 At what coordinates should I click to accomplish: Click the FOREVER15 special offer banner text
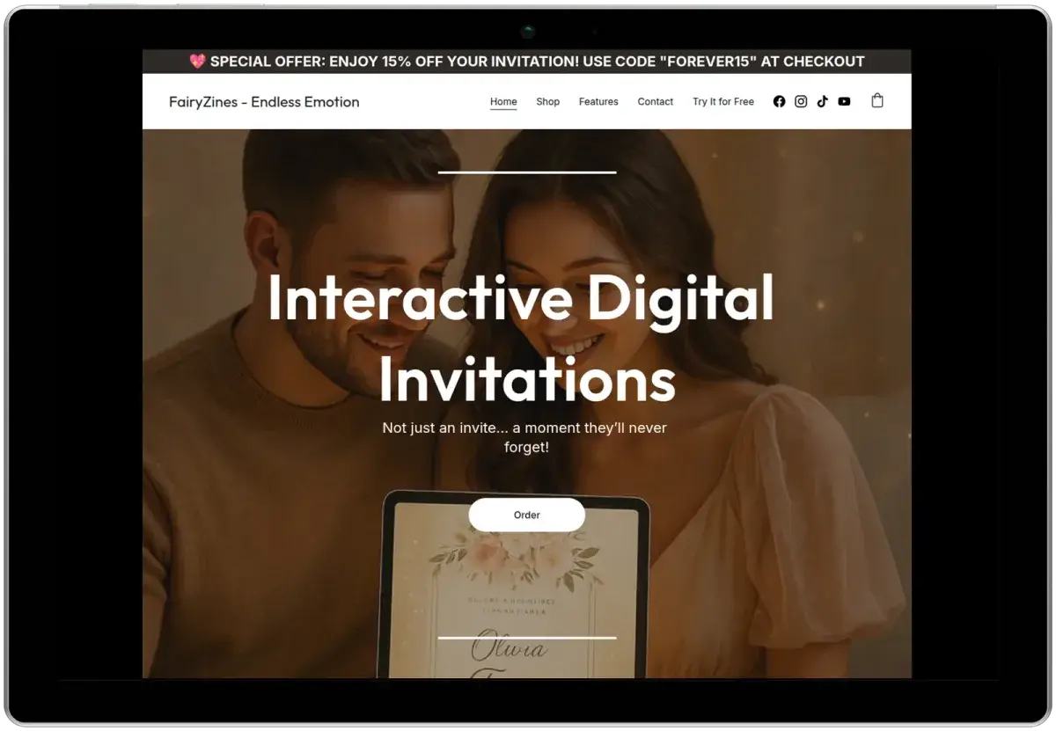[537, 62]
